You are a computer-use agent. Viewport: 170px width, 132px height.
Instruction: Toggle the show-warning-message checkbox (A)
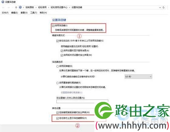click(x=62, y=51)
